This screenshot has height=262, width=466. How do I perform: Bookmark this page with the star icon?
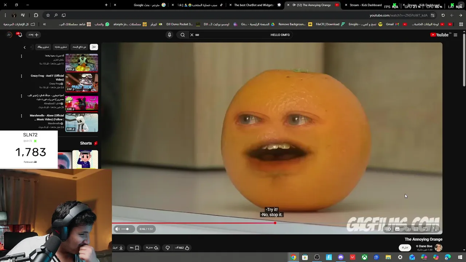[x=48, y=15]
